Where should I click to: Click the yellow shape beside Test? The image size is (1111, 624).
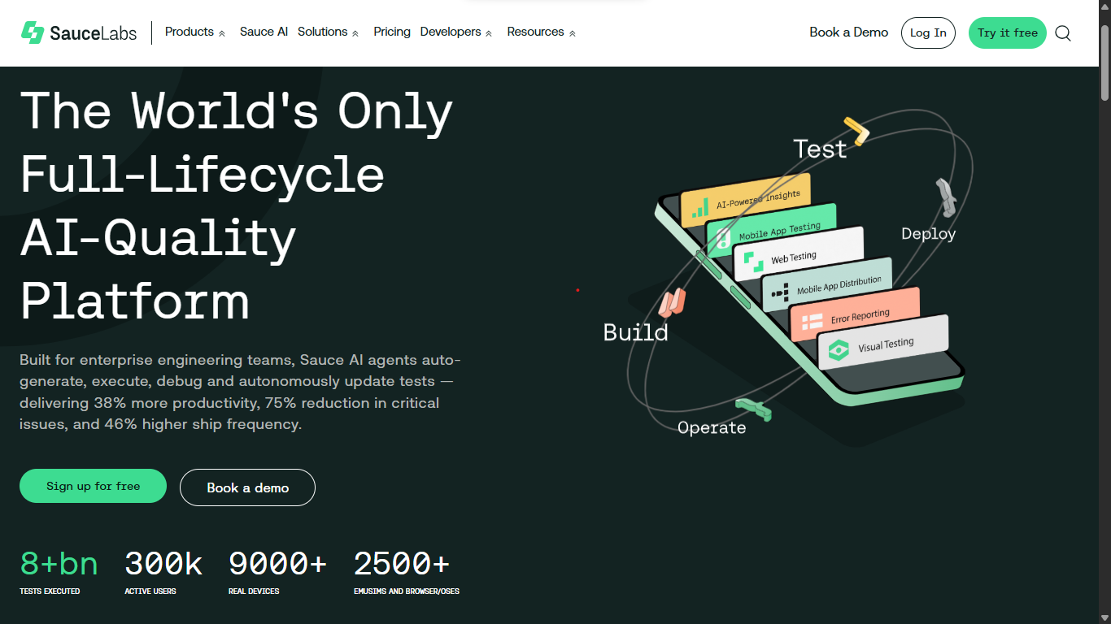pos(856,130)
